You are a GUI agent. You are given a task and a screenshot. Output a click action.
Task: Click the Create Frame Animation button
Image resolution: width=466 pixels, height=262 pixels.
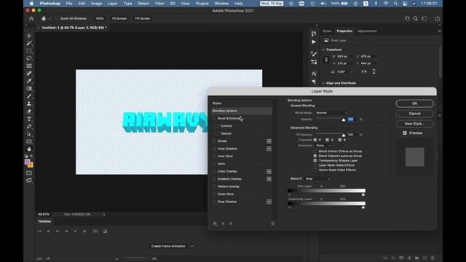(x=168, y=246)
